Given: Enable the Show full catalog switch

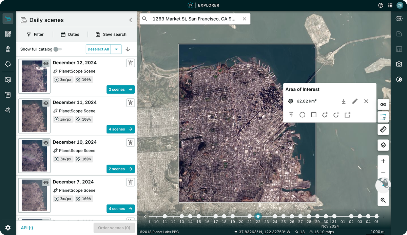Looking at the screenshot, I should pyautogui.click(x=58, y=49).
